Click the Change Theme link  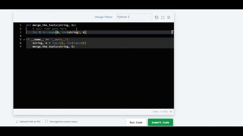103,17
